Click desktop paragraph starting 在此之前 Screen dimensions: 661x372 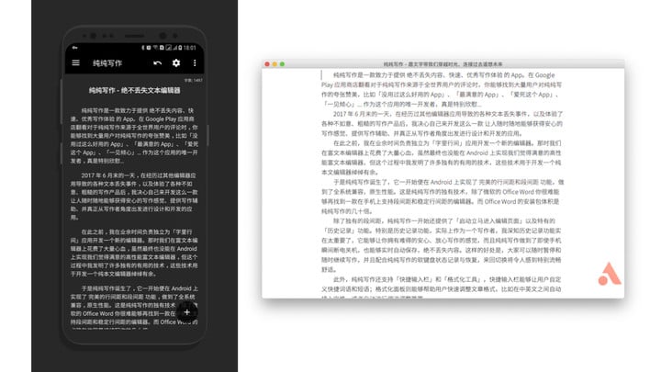[442, 158]
